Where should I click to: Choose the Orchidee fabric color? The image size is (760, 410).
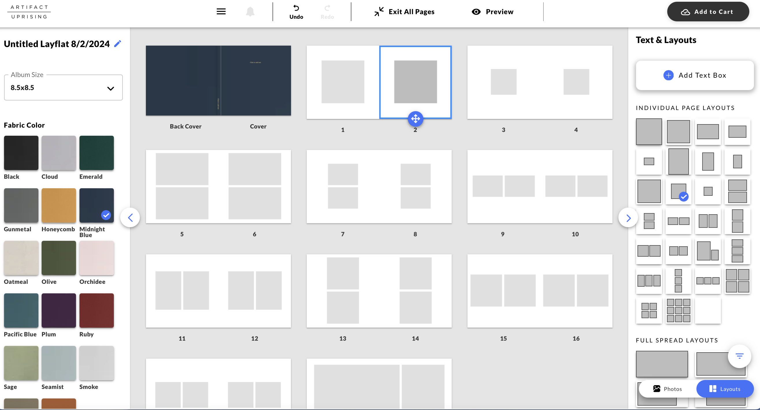point(97,258)
